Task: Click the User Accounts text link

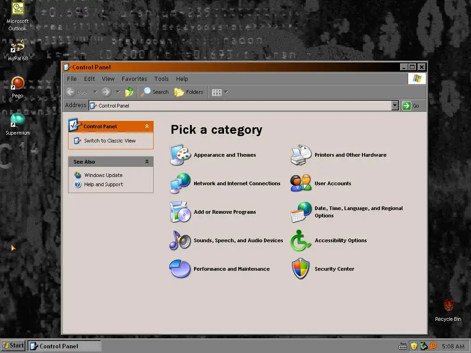Action: 333,183
